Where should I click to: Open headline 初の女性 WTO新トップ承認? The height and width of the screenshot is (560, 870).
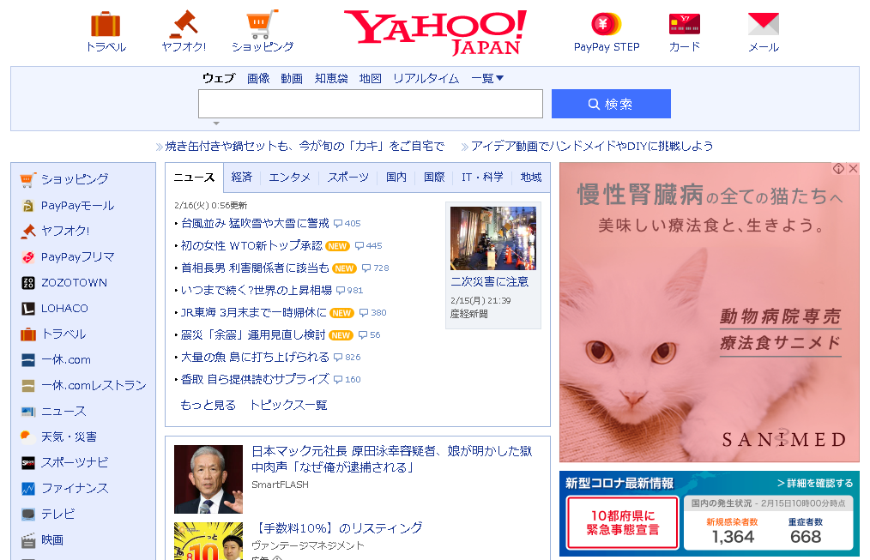pyautogui.click(x=251, y=245)
